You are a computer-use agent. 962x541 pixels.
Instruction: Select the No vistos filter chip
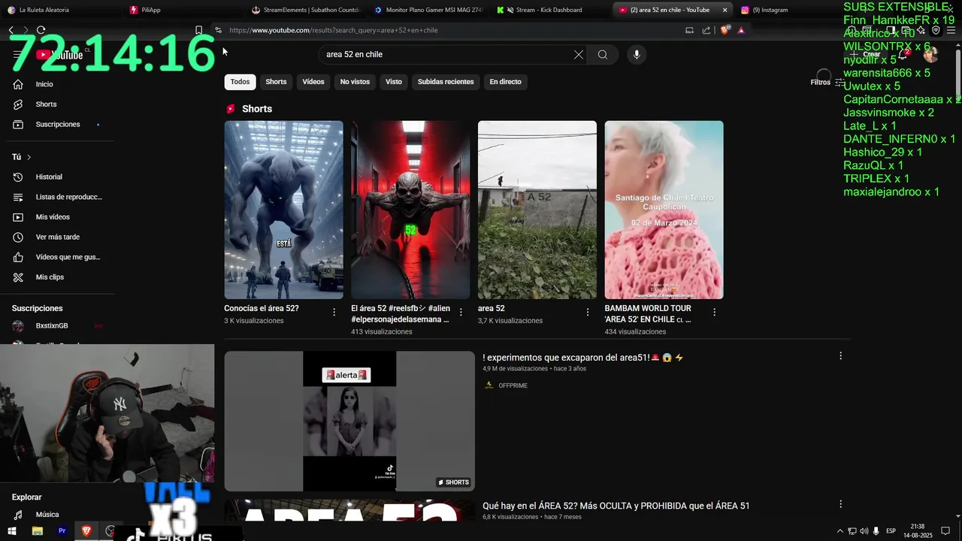click(x=355, y=82)
